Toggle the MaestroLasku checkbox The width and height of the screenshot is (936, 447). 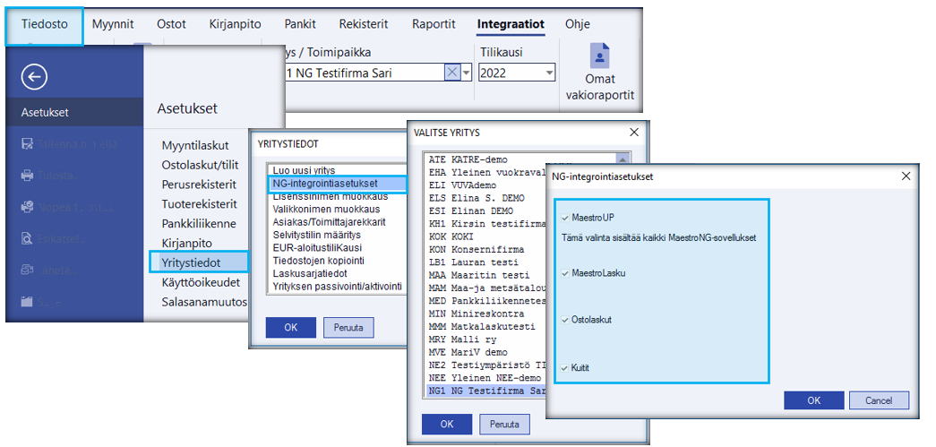click(x=563, y=272)
